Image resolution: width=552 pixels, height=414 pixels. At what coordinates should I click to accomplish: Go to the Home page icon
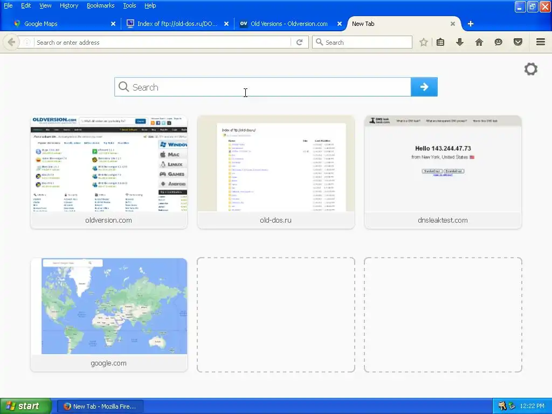coord(479,42)
